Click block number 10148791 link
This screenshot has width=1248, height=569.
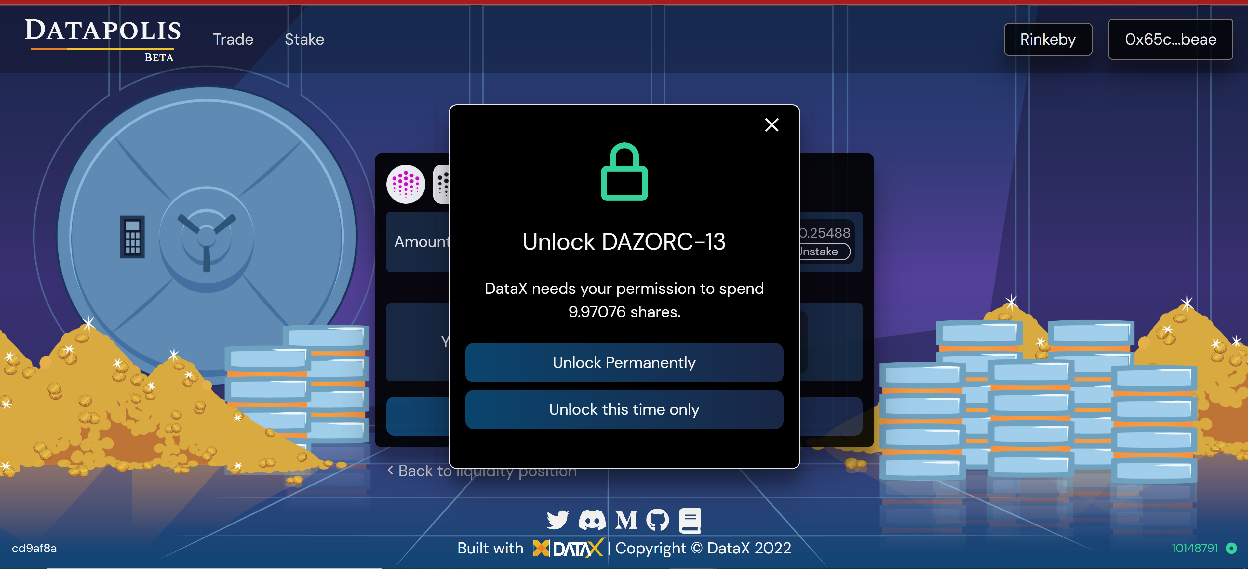(x=1194, y=548)
